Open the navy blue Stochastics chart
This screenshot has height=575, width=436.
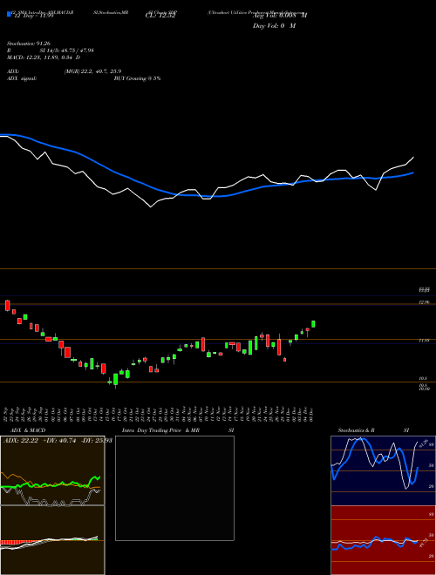(383, 470)
